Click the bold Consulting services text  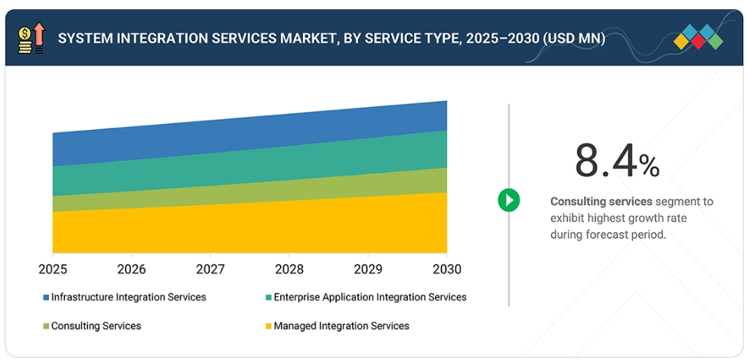601,202
